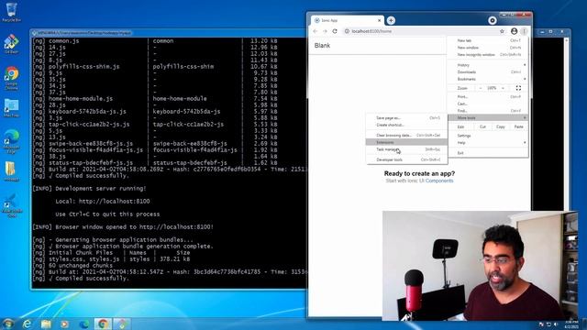Open Windows Start button

pyautogui.click(x=8, y=324)
